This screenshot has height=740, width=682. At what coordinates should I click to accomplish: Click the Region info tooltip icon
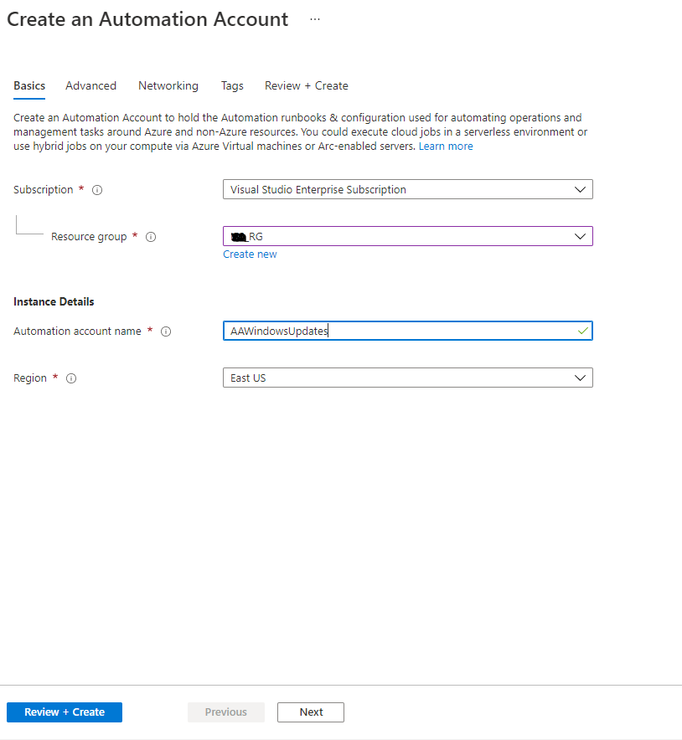(70, 378)
